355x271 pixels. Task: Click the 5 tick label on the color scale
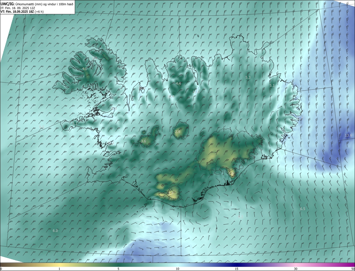click(118, 269)
